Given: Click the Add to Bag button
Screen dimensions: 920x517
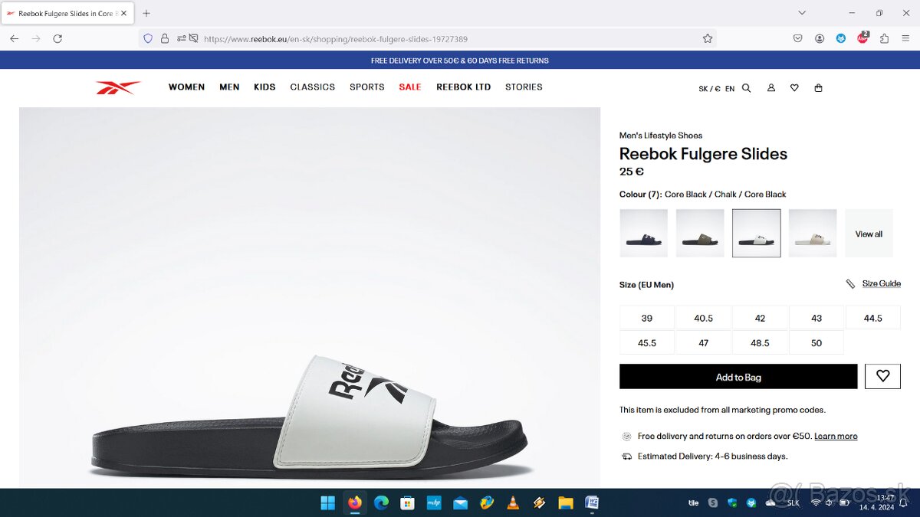Looking at the screenshot, I should coord(738,376).
